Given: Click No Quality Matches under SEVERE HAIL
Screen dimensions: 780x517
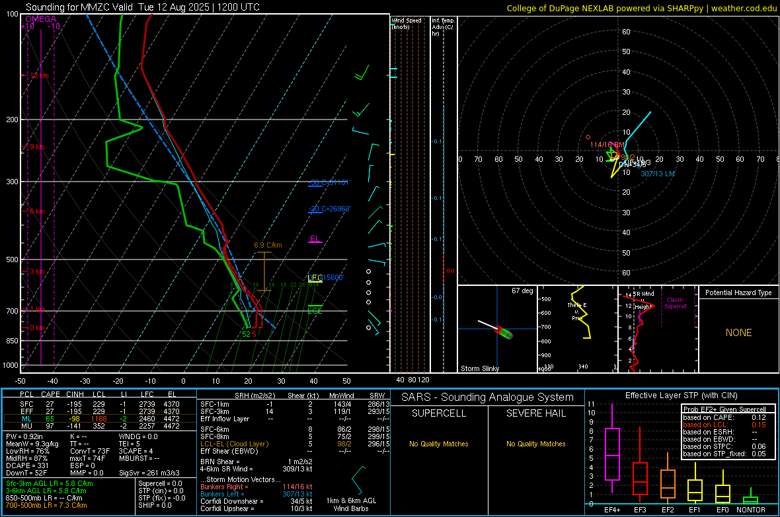Looking at the screenshot, I should point(535,444).
